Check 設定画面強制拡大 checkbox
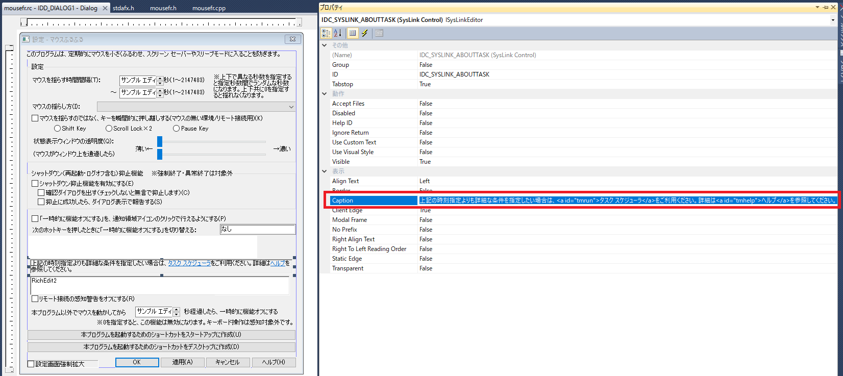This screenshot has width=843, height=376. click(31, 364)
